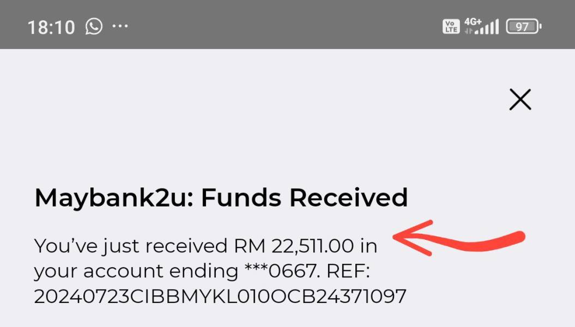Tap the reference number 20240723CIBBMYKL010OCB24371097
The height and width of the screenshot is (327, 575).
[x=220, y=296]
